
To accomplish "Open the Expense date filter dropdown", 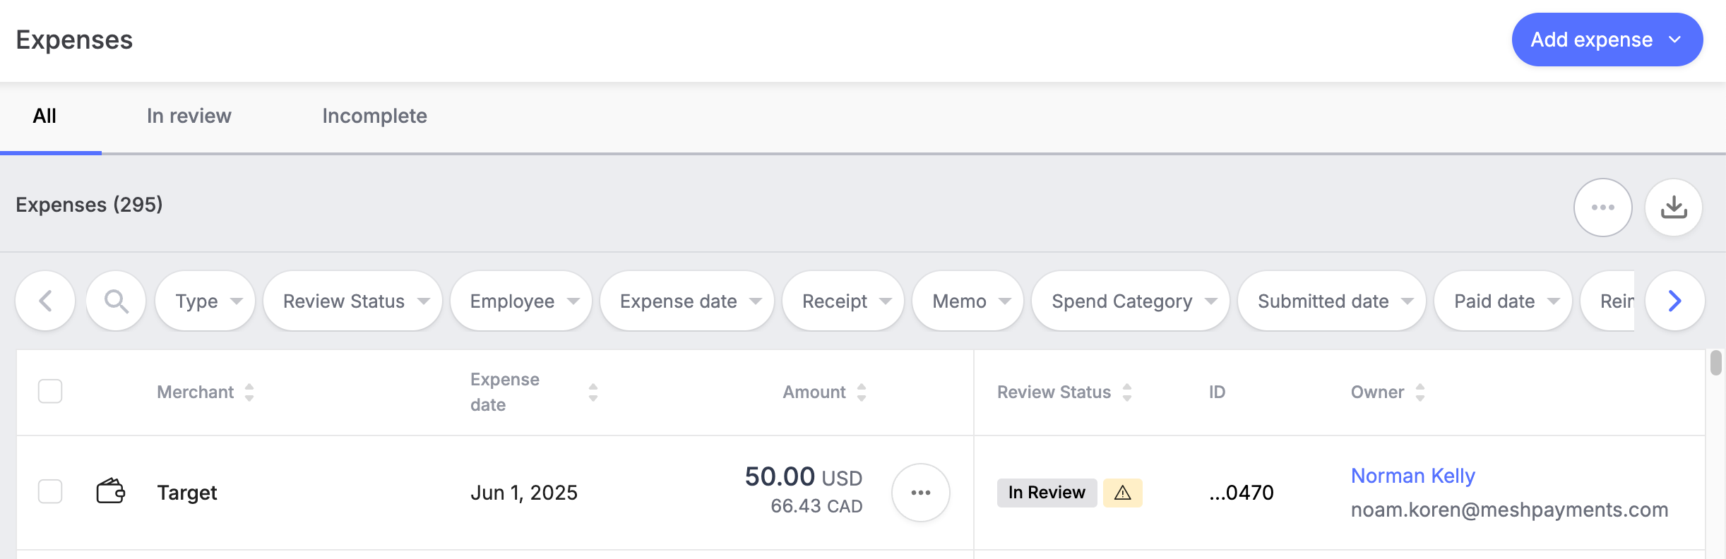I will coord(687,301).
